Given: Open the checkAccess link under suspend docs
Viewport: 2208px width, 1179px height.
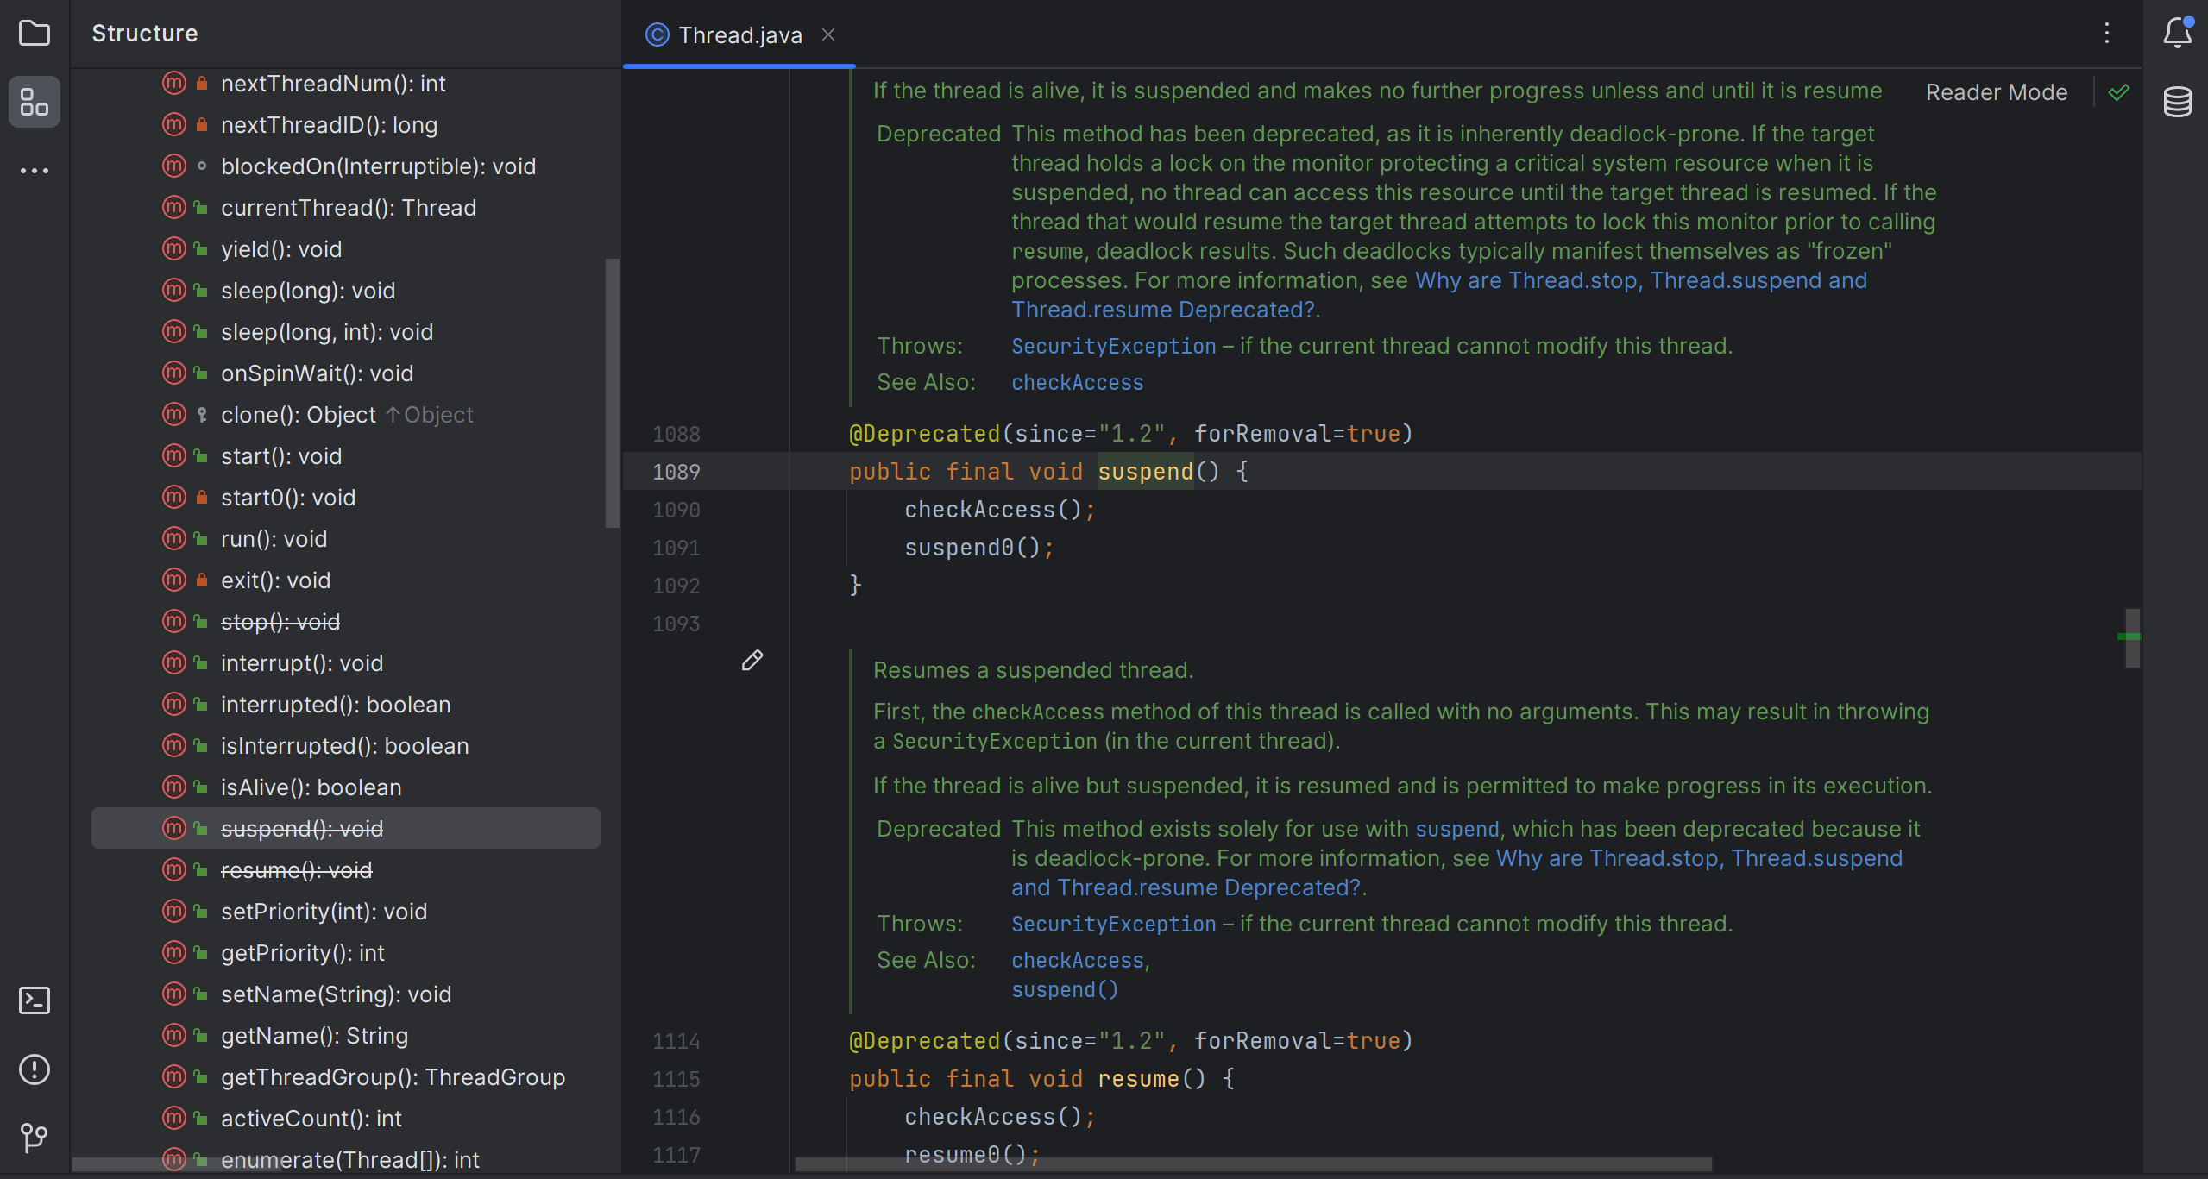Looking at the screenshot, I should [1077, 383].
